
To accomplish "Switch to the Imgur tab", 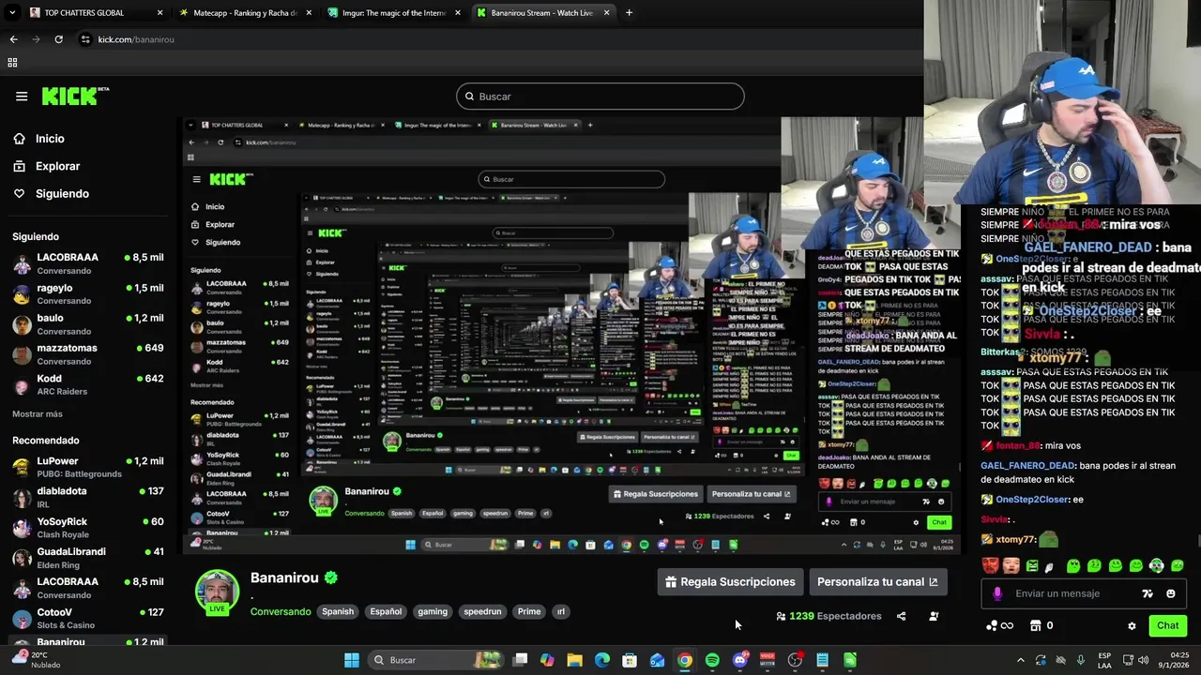I will [x=394, y=13].
